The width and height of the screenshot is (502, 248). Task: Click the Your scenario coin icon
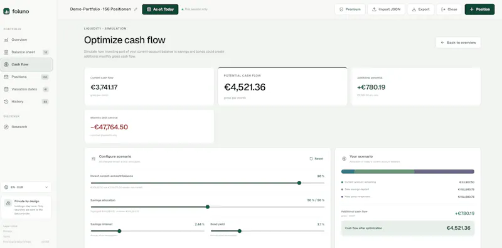coord(344,159)
